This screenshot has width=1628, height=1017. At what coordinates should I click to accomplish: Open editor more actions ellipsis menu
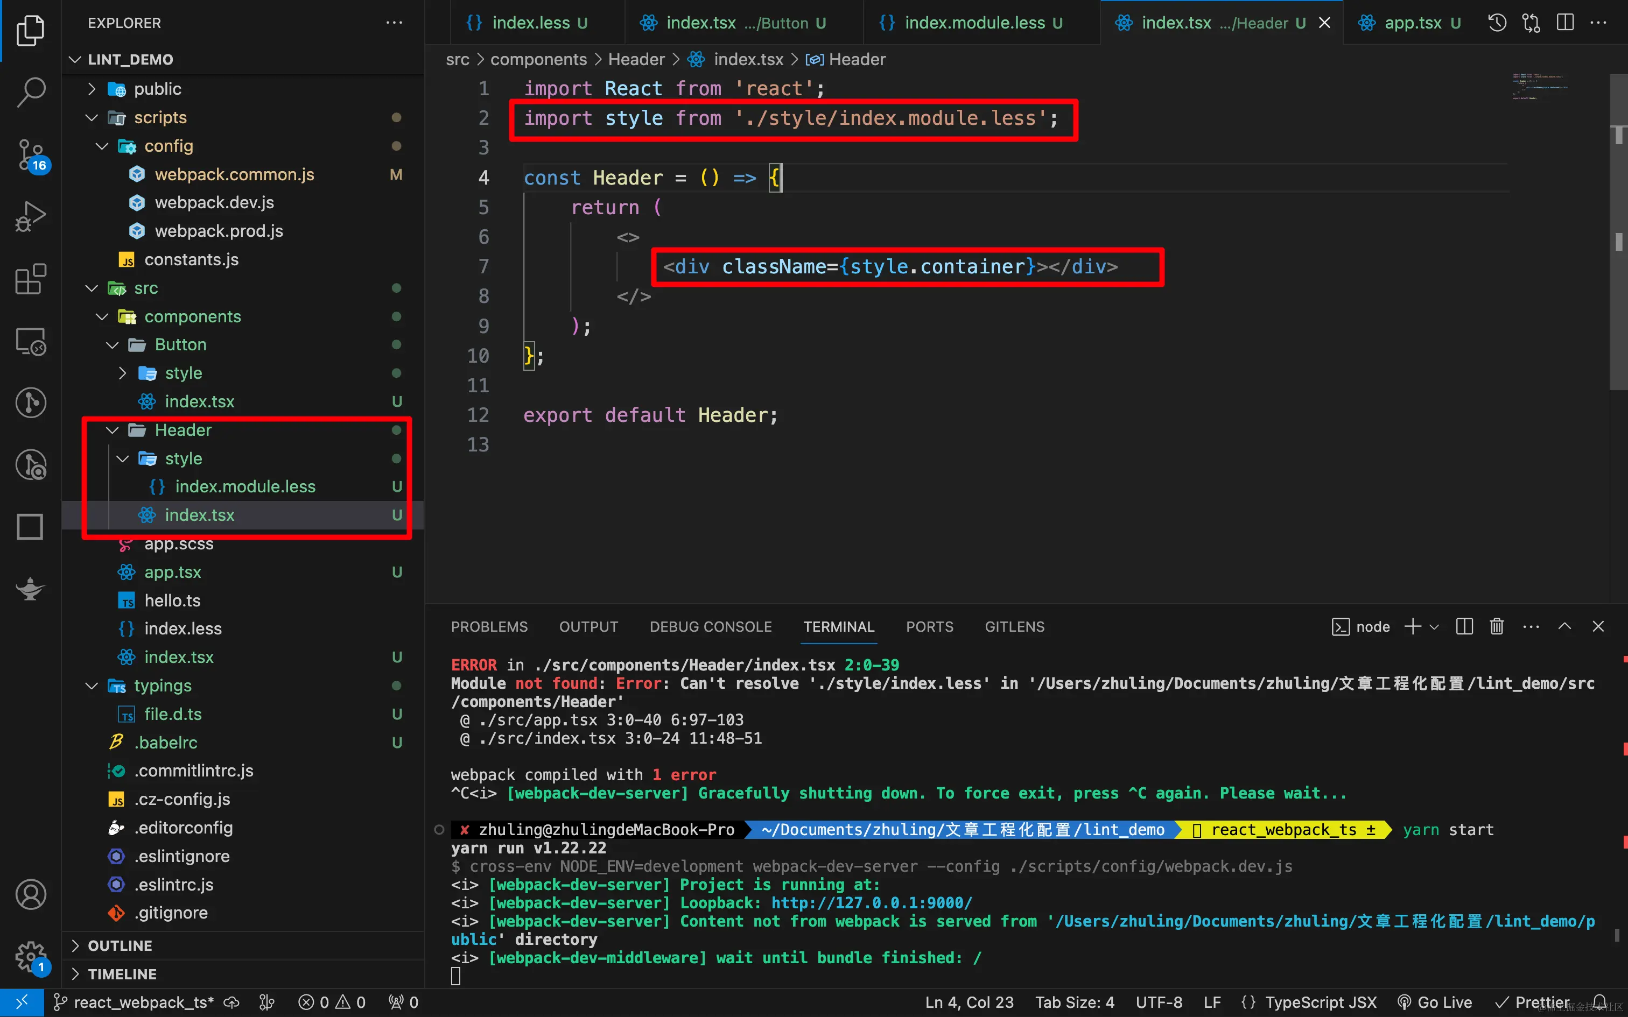pos(1598,23)
